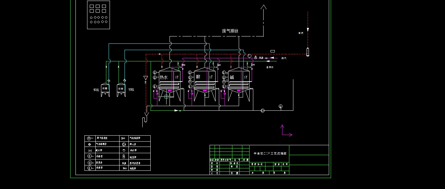Viewport: 445px width, 189px height.
Task: Click the 碱 tank label
Action: click(x=232, y=77)
